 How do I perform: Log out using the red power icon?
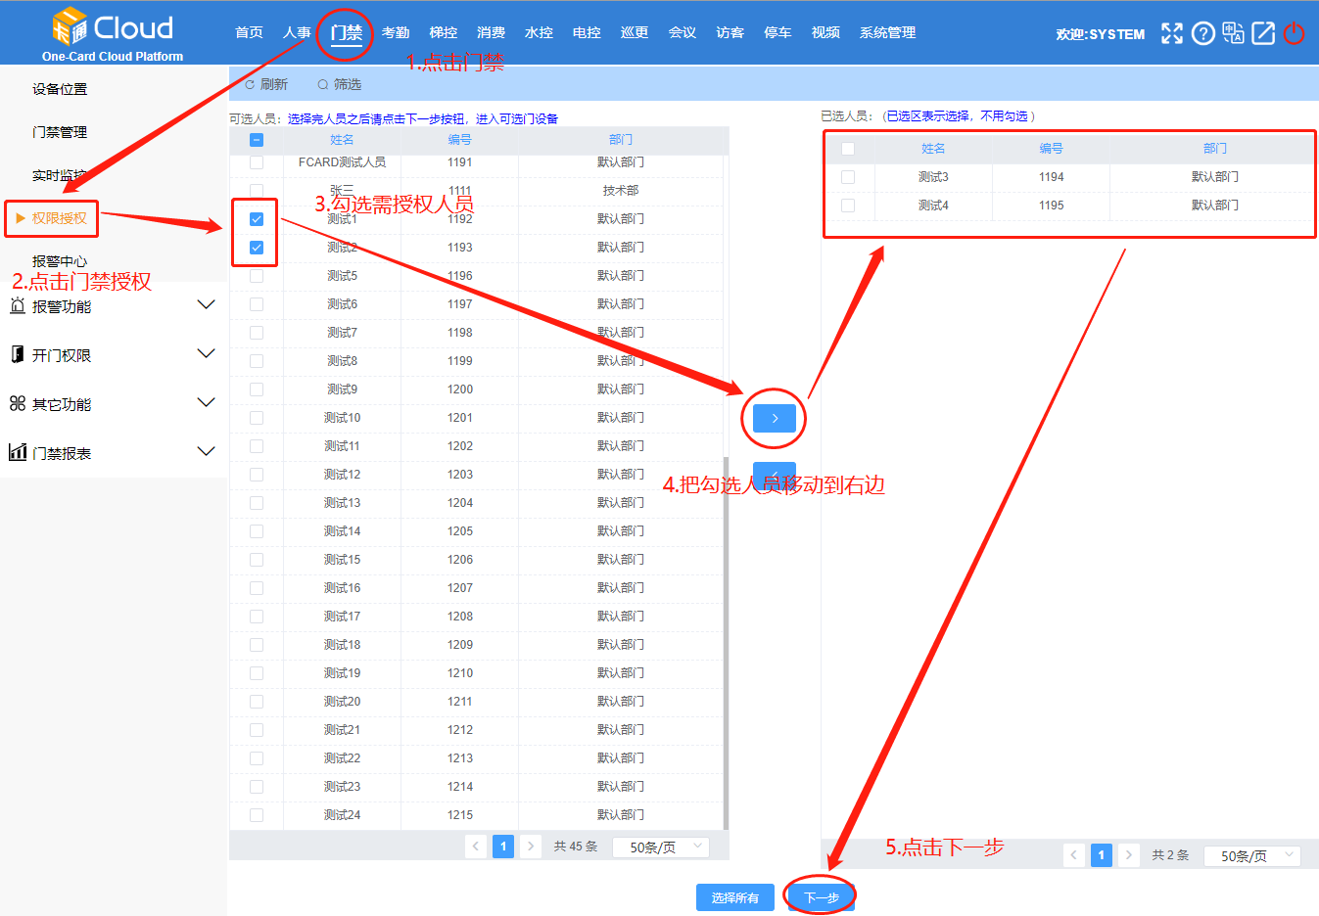[1294, 32]
